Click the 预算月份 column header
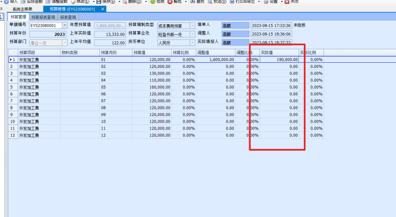The height and width of the screenshot is (217, 396). (x=116, y=53)
